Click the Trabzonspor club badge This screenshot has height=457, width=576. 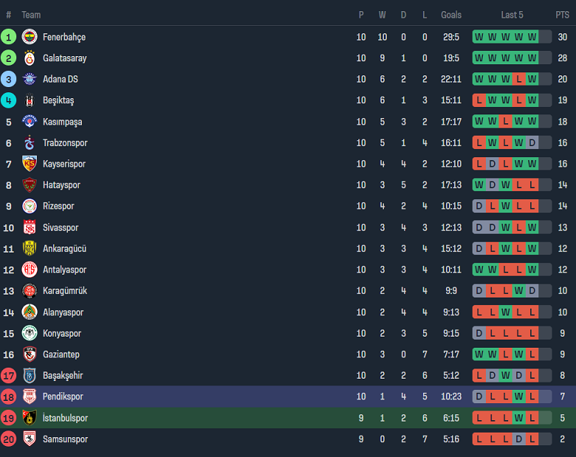tap(30, 142)
